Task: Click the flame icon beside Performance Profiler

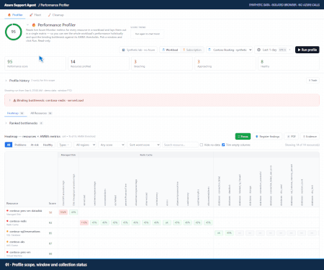Action: [34, 24]
